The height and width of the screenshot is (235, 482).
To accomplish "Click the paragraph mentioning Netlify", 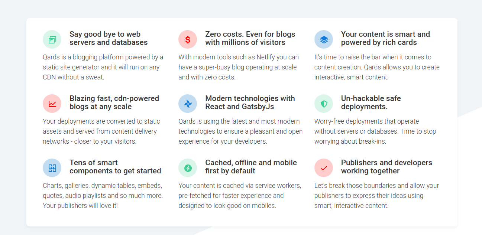I will (238, 67).
